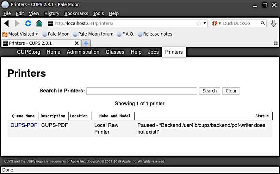Open a new tab with the plus icon
The height and width of the screenshot is (174, 280).
(x=86, y=43)
